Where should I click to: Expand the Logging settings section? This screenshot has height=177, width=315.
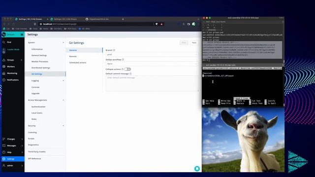(x=63, y=81)
